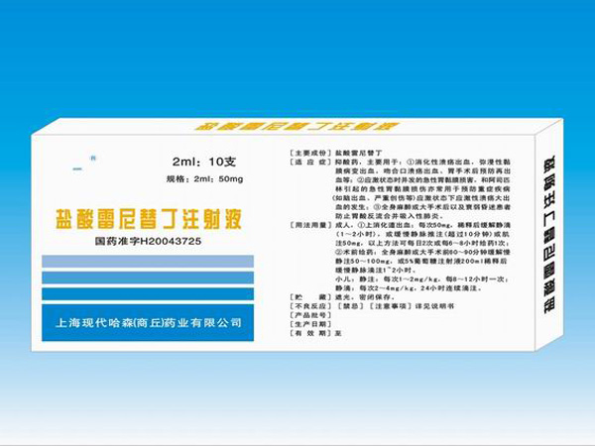The height and width of the screenshot is (446, 595).
Task: Click the [贮藏] label
Action: click(x=310, y=297)
